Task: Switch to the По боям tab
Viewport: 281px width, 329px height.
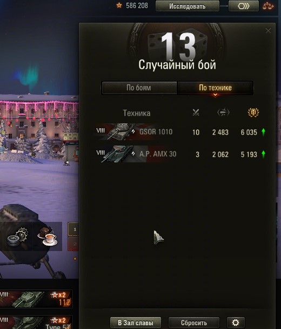Action: (139, 88)
